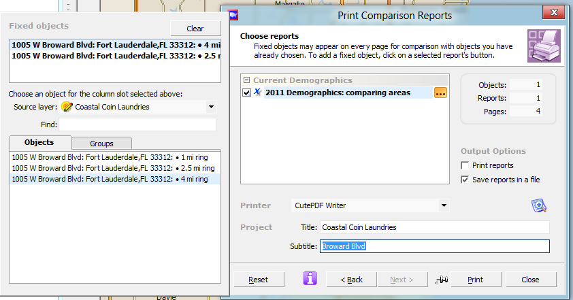Select the Objects tab
The image size is (573, 300).
pyautogui.click(x=39, y=143)
